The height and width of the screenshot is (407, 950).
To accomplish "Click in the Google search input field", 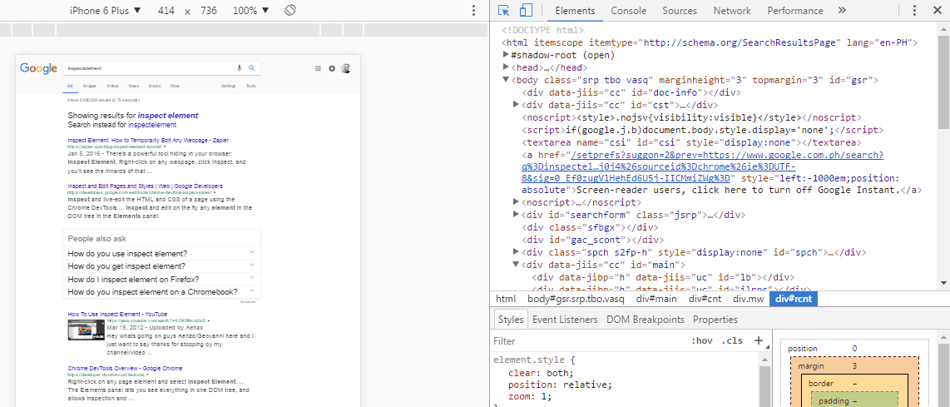I will (148, 68).
